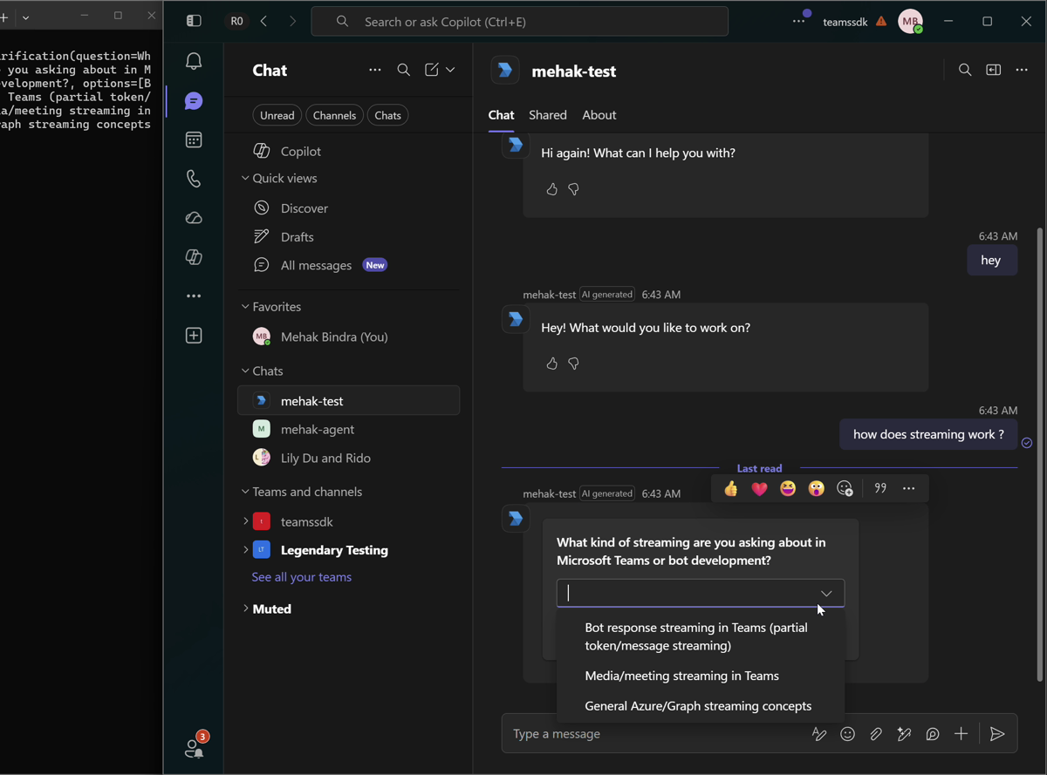The image size is (1047, 775).
Task: Toggle the Channels filter chip
Action: pos(335,115)
